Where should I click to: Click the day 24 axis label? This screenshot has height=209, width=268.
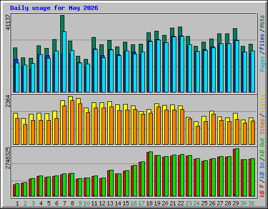pos(196,203)
